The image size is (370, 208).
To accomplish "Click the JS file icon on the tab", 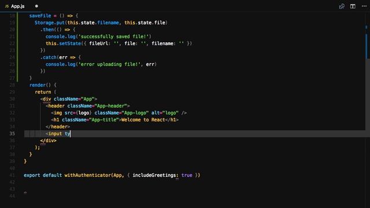I will (x=7, y=6).
